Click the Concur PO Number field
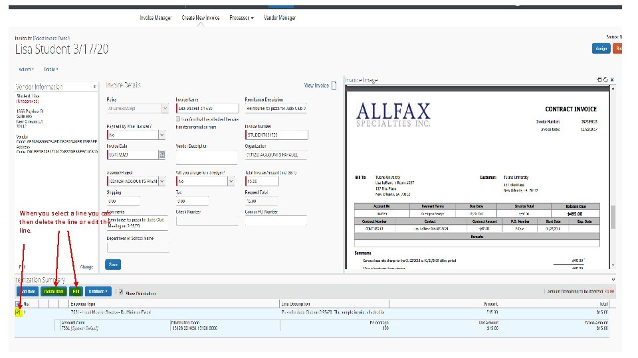The image size is (638, 358). [x=276, y=220]
